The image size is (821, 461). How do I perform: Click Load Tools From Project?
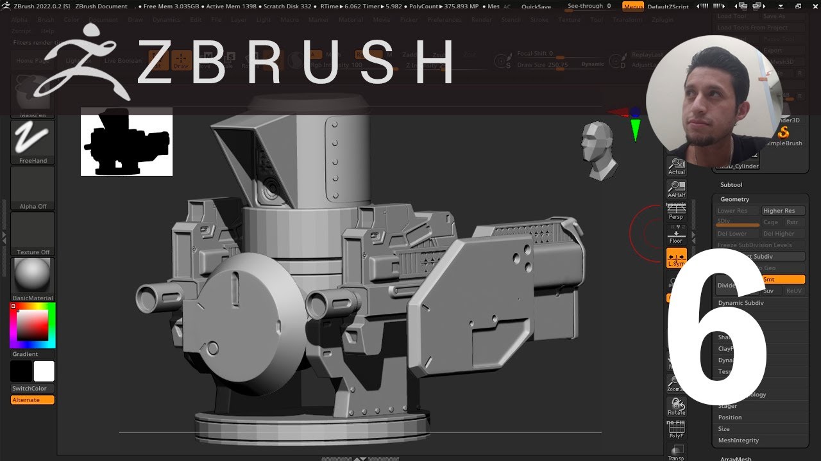(761, 28)
